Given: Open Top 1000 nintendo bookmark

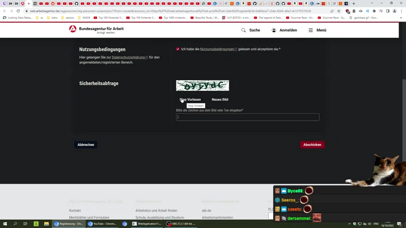Looking at the screenshot, I should pos(173,18).
